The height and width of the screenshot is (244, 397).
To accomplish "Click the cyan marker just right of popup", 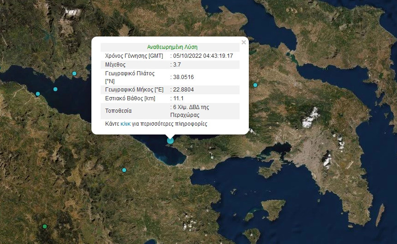I will coord(255,85).
